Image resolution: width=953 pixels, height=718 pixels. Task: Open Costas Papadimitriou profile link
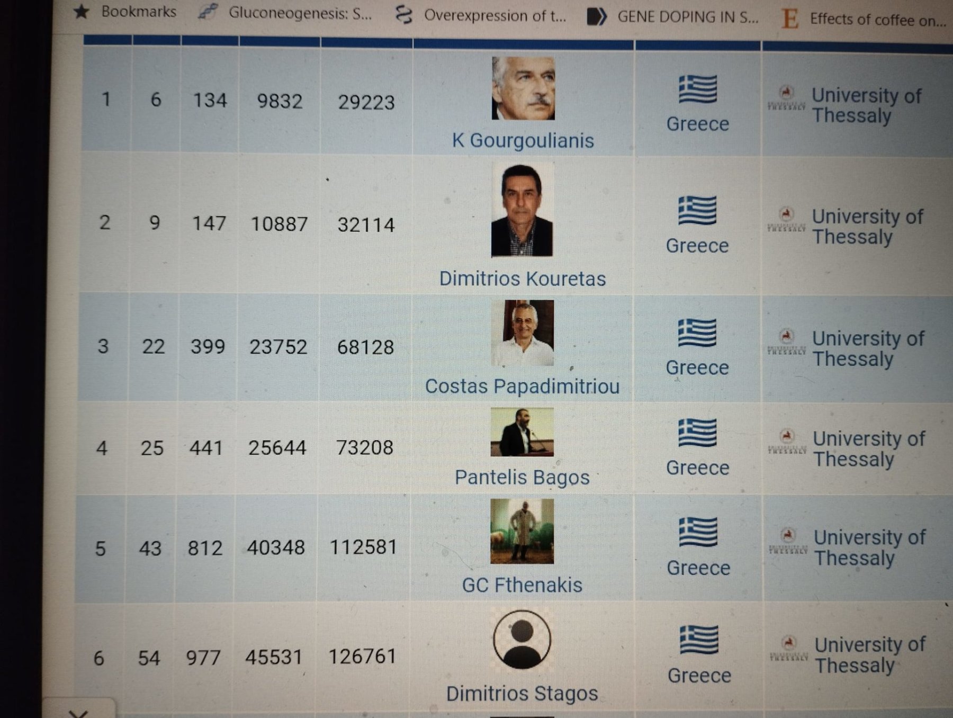522,387
